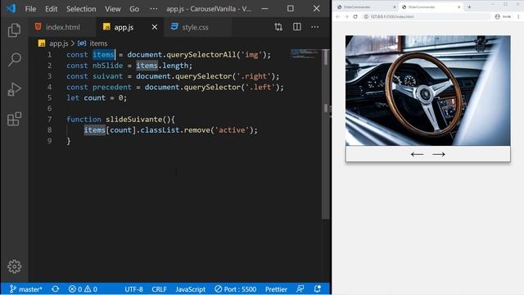Switch to the style.css tab
The image size is (524, 295).
197,27
